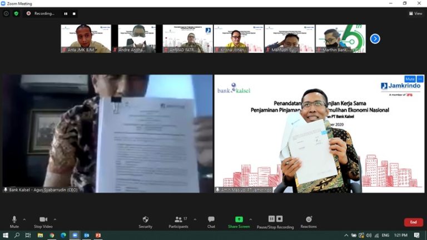Open volume control in system tray
The image size is (427, 240).
point(369,236)
